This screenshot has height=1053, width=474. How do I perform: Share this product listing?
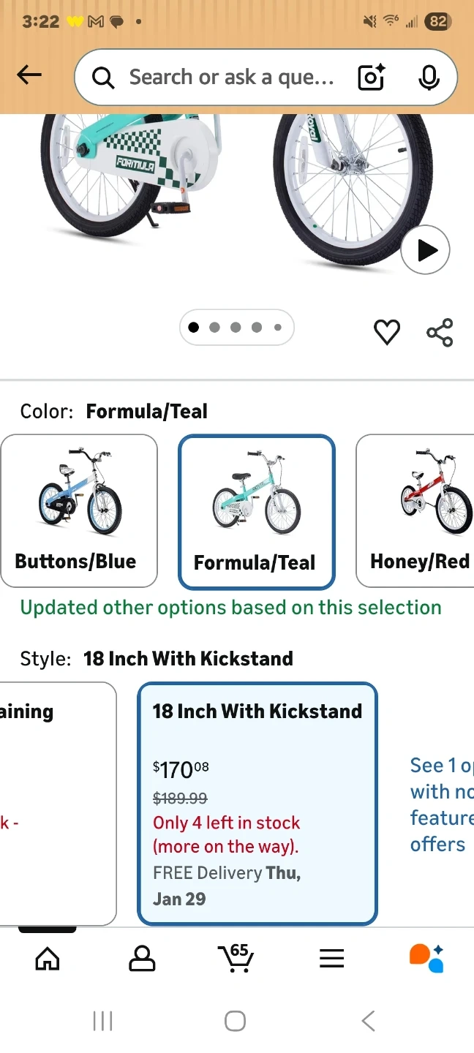440,333
